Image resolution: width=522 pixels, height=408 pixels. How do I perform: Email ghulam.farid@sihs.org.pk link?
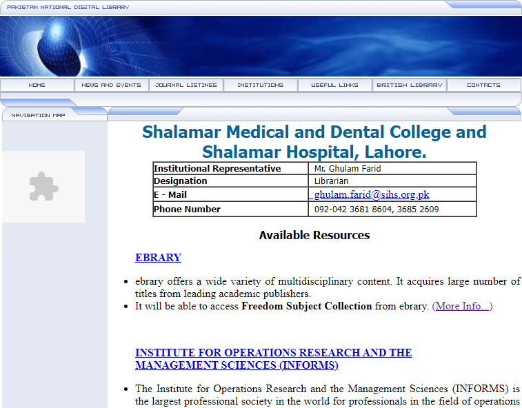click(372, 194)
